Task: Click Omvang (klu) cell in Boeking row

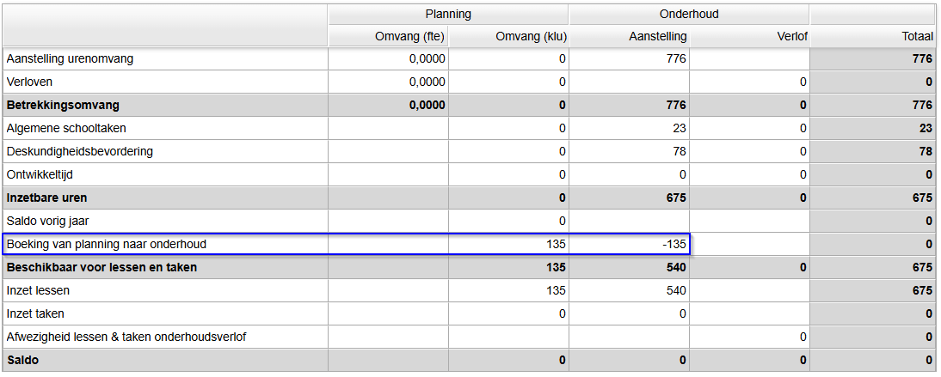Action: [508, 244]
